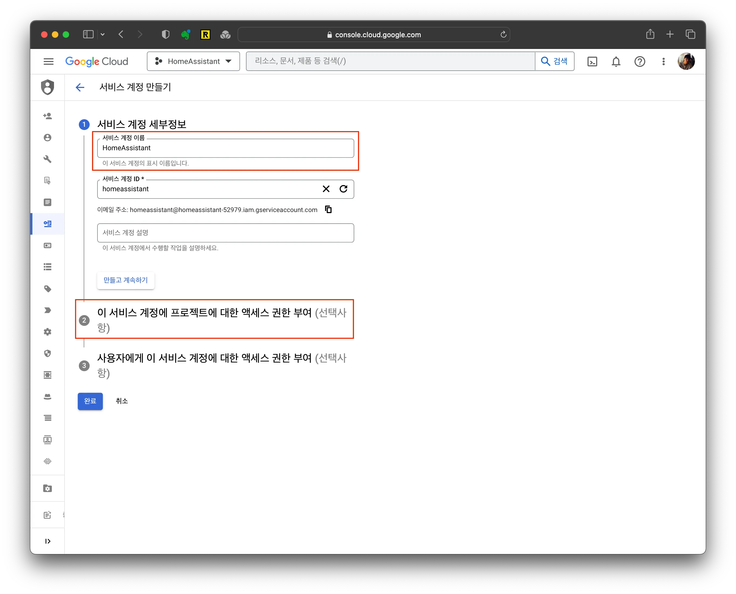Open the release notes sidebar item
The width and height of the screenshot is (736, 594).
tap(48, 515)
